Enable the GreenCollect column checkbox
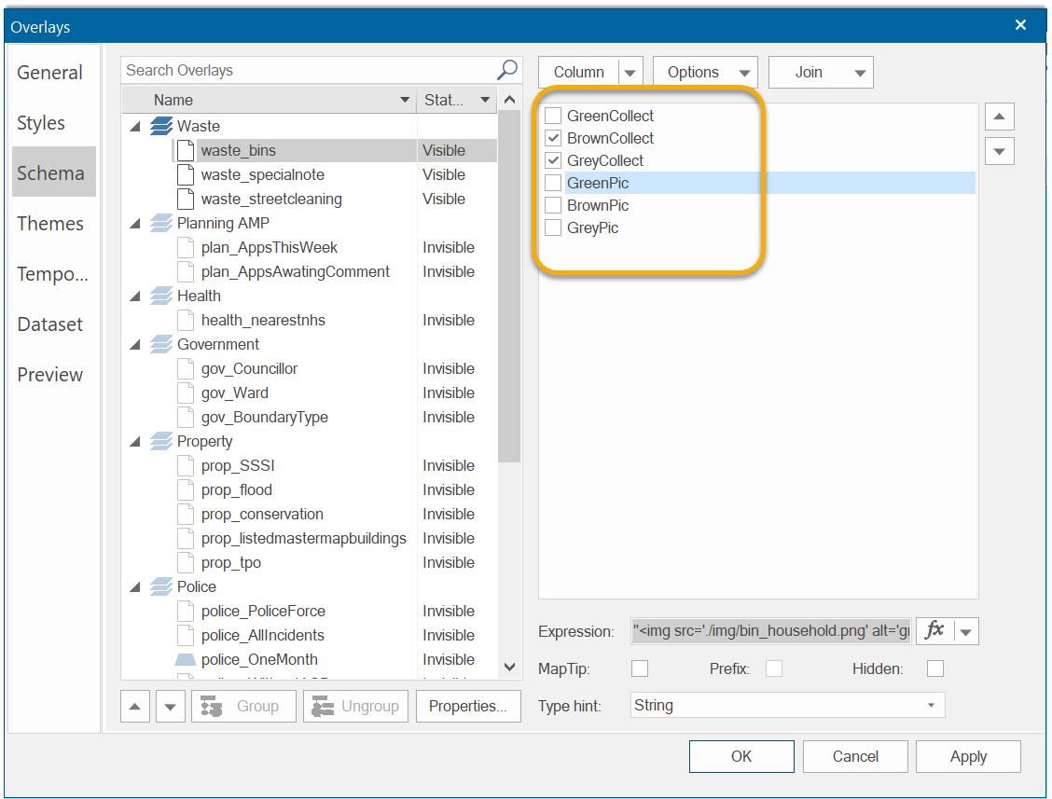Viewport: 1052px width, 799px height. (553, 116)
